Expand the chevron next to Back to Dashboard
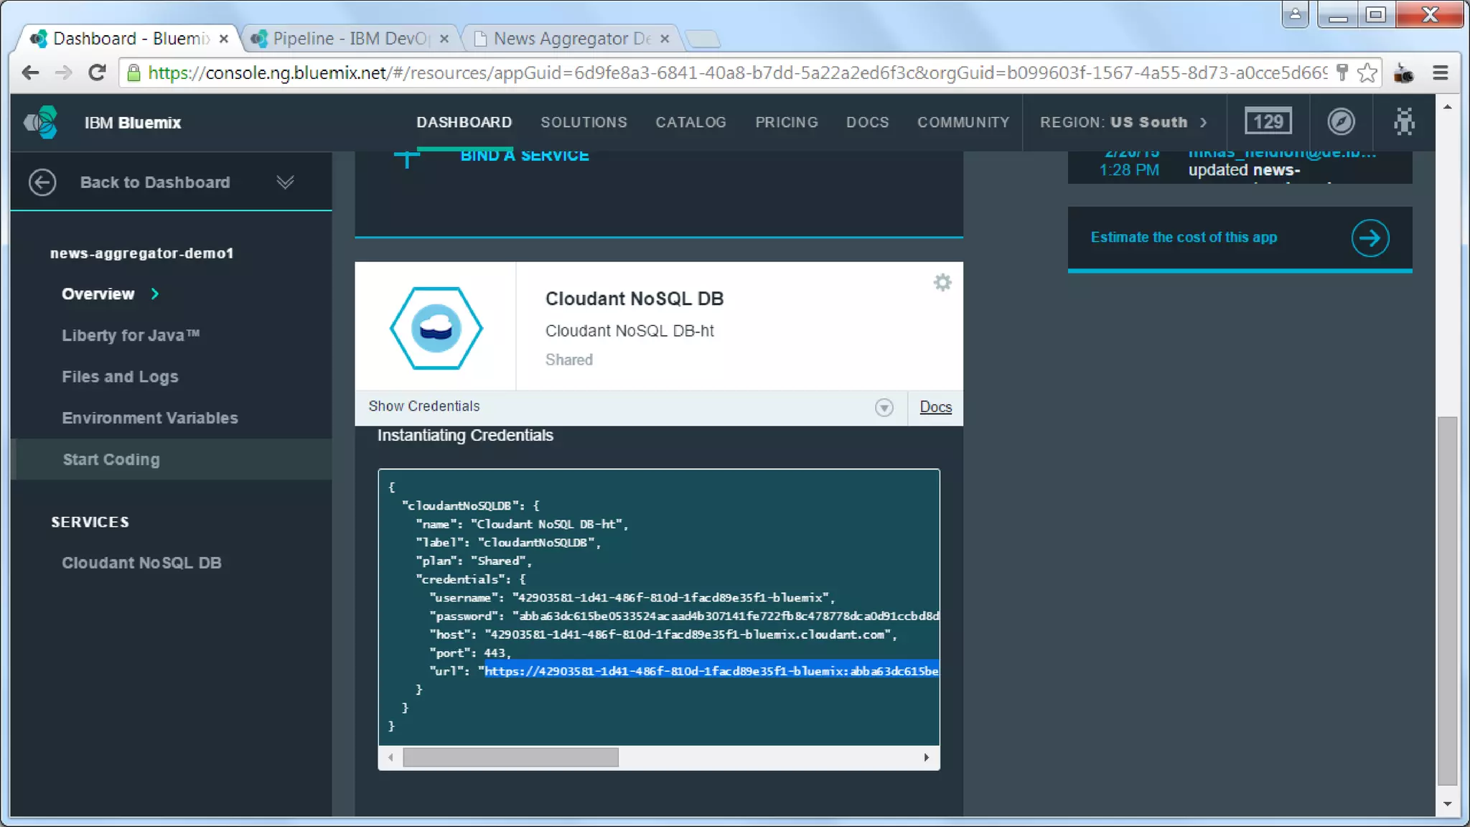The width and height of the screenshot is (1470, 827). tap(285, 182)
